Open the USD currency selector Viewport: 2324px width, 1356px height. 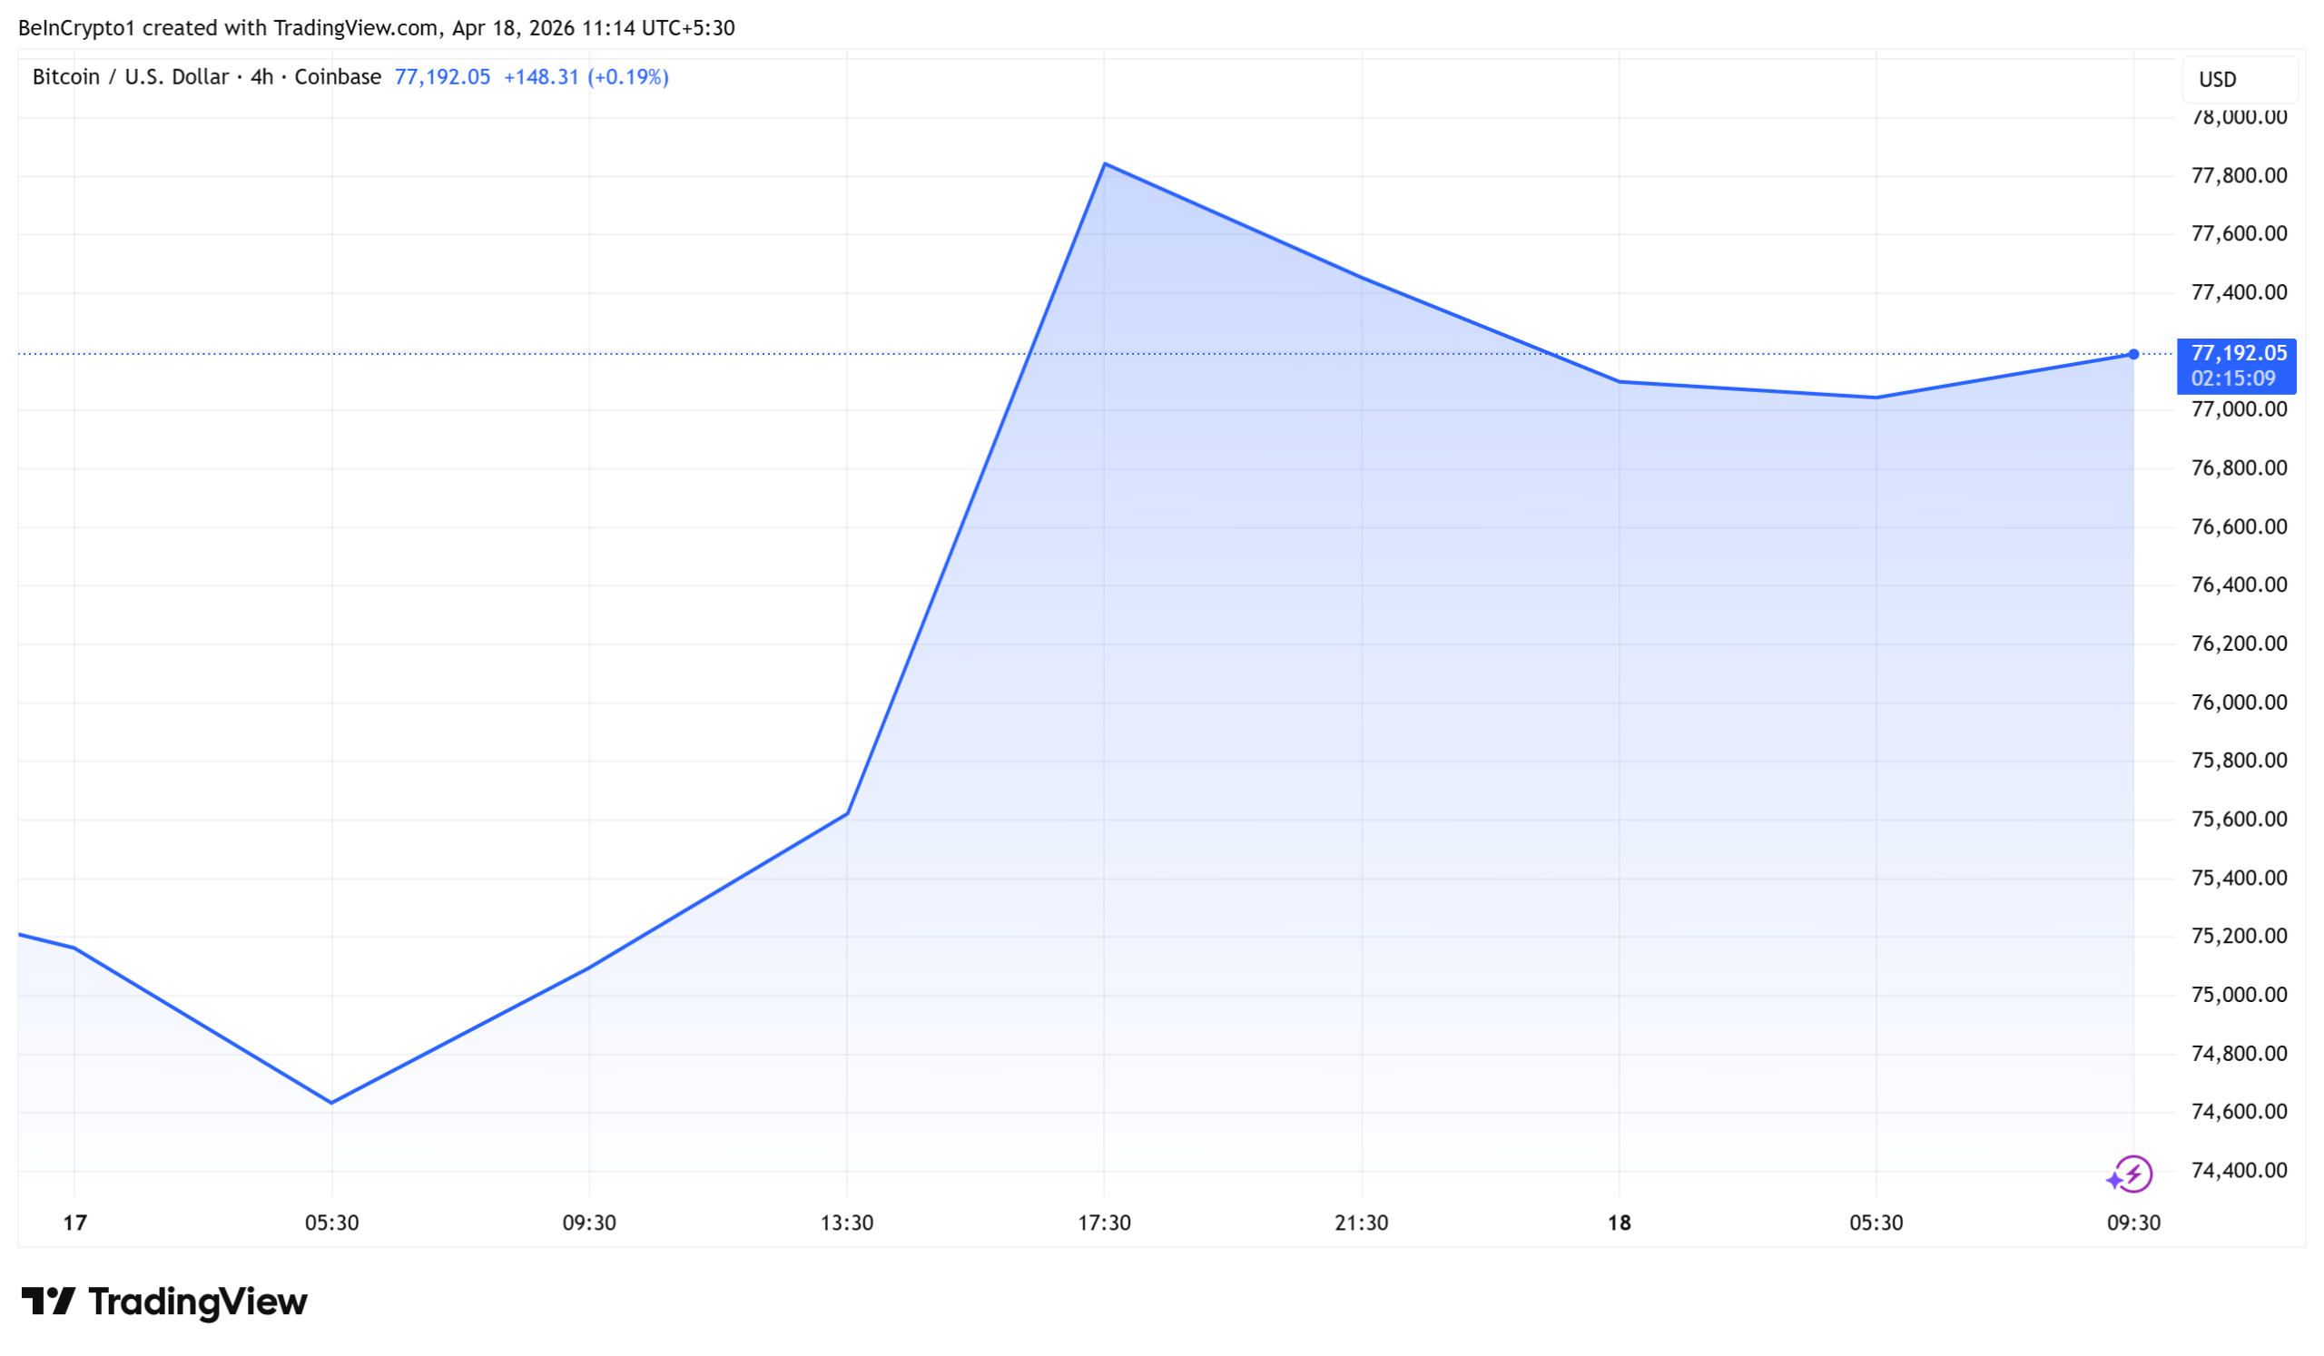2239,79
